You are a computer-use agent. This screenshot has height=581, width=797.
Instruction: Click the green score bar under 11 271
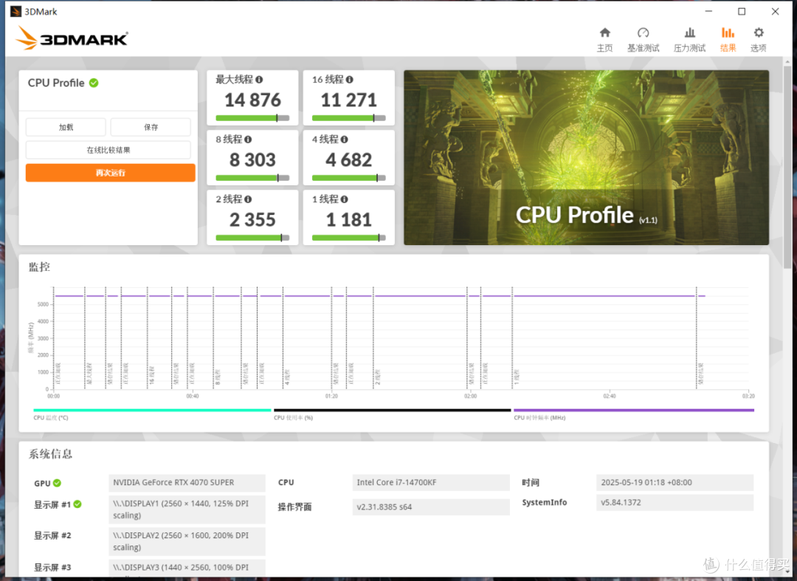(x=348, y=118)
